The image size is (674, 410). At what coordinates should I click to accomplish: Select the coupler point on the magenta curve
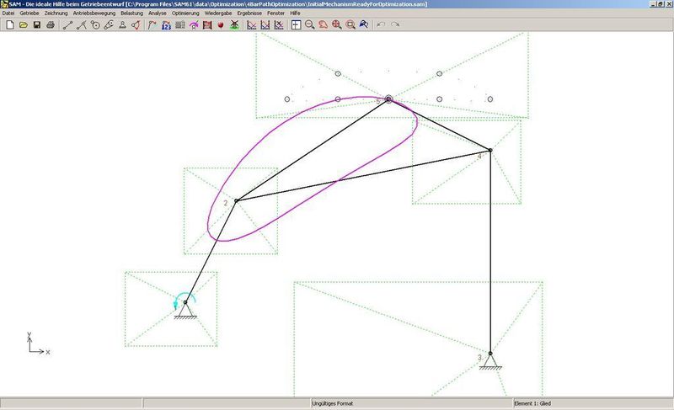(x=388, y=99)
